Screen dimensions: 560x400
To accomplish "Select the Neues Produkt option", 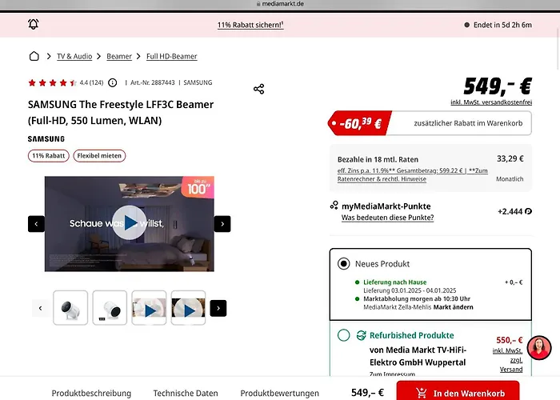I will tap(344, 264).
